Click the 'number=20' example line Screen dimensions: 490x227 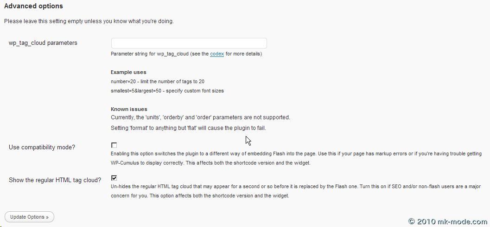pos(158,81)
